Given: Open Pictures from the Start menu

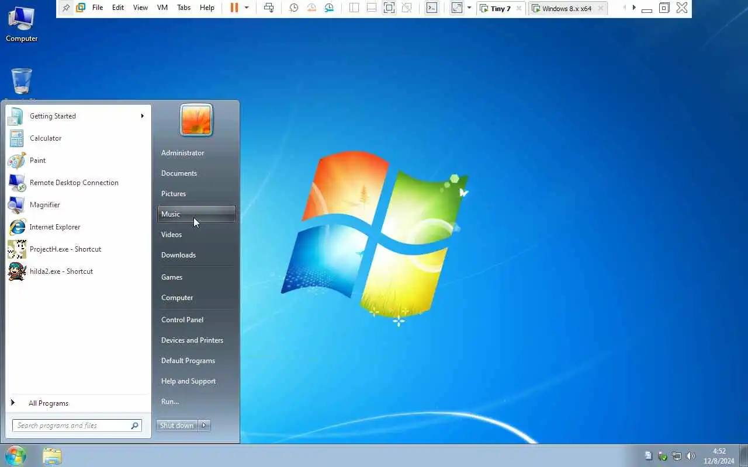Looking at the screenshot, I should [x=196, y=194].
